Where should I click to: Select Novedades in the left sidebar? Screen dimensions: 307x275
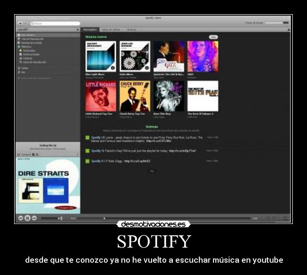pyautogui.click(x=48, y=35)
